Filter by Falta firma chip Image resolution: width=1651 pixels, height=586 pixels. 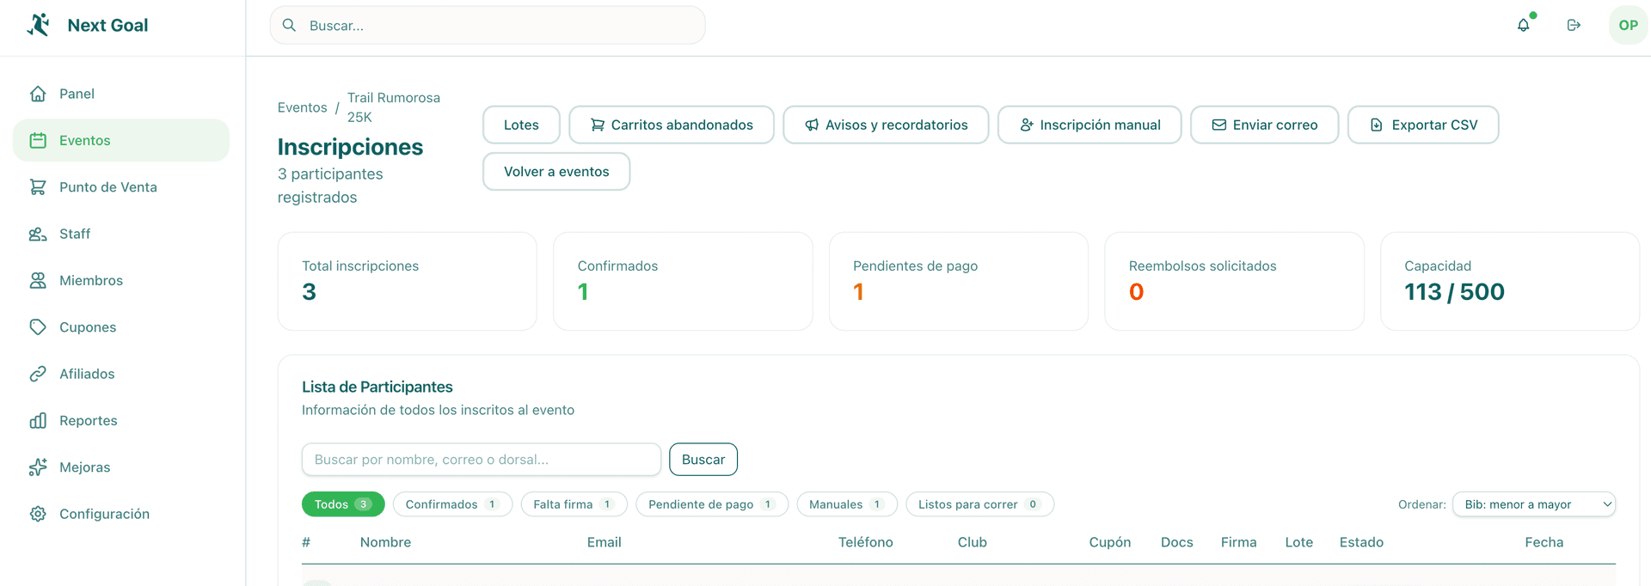coord(574,504)
